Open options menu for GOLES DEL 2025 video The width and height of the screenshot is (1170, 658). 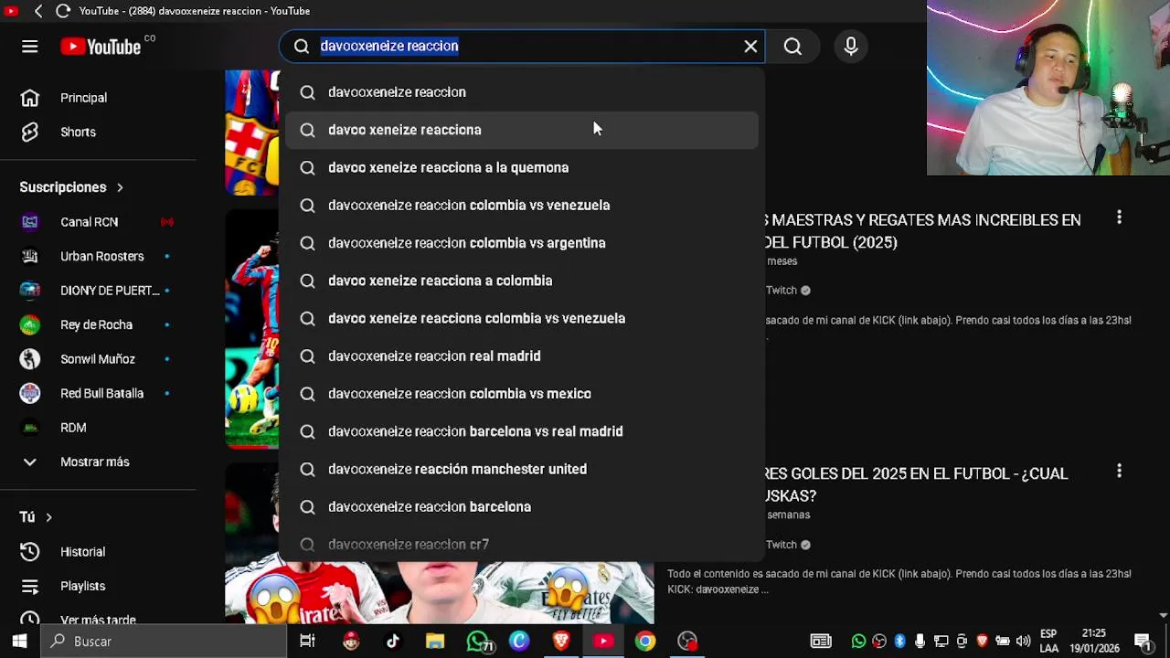(x=1119, y=472)
